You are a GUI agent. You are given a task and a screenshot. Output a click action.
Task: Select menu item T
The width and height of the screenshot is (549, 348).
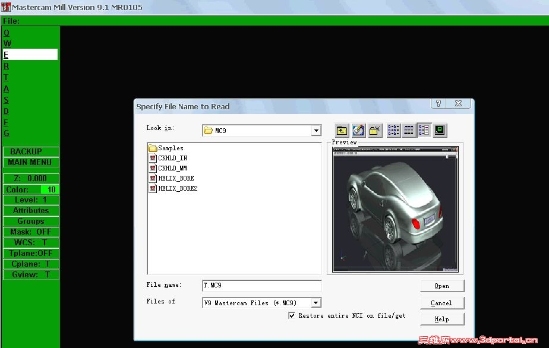tap(6, 77)
